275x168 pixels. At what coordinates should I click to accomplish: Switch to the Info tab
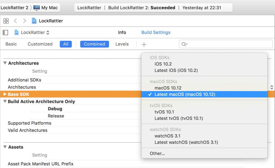tap(122, 32)
